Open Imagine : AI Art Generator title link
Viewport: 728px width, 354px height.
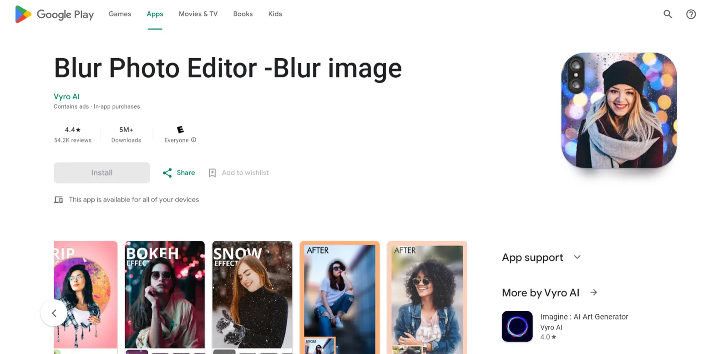click(x=584, y=317)
